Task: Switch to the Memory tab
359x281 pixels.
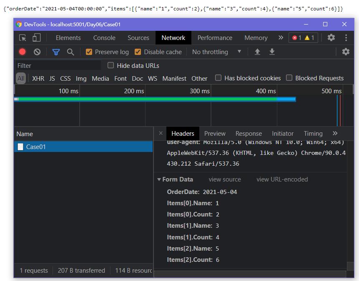Action: click(256, 38)
